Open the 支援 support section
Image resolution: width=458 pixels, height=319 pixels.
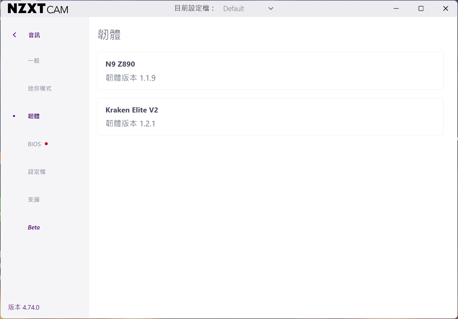coord(34,199)
